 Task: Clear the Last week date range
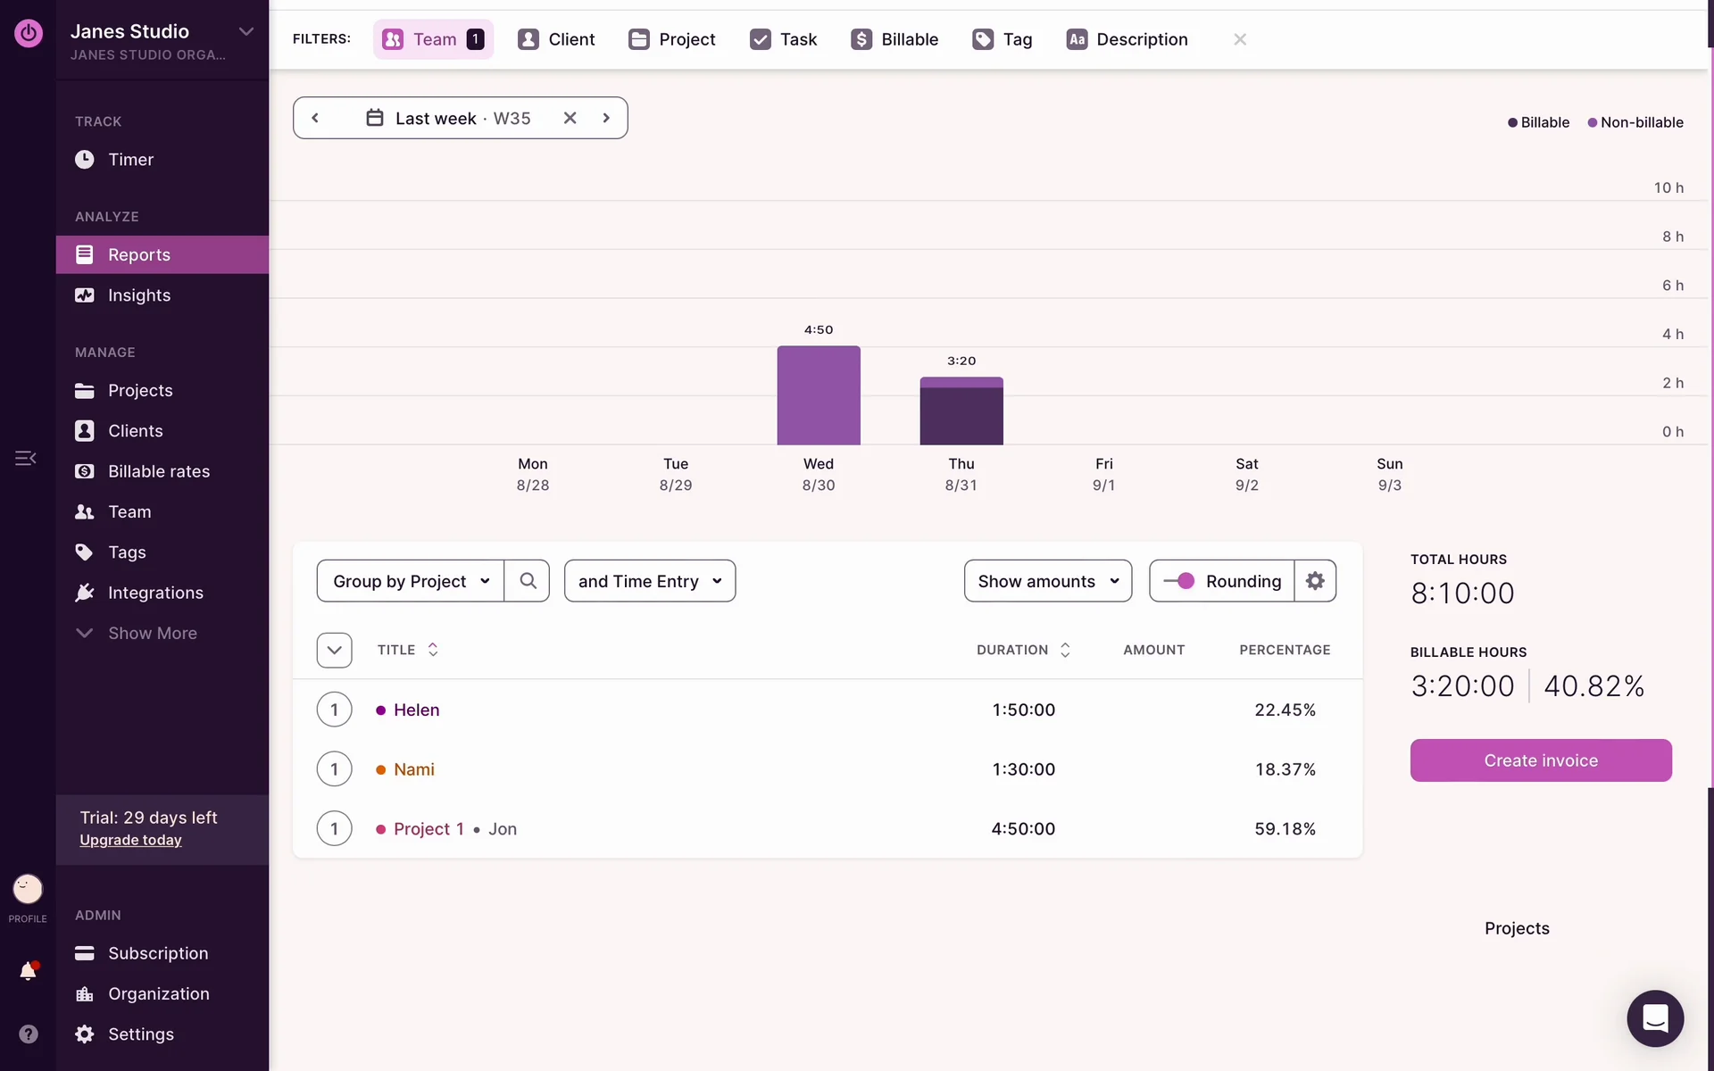570,118
